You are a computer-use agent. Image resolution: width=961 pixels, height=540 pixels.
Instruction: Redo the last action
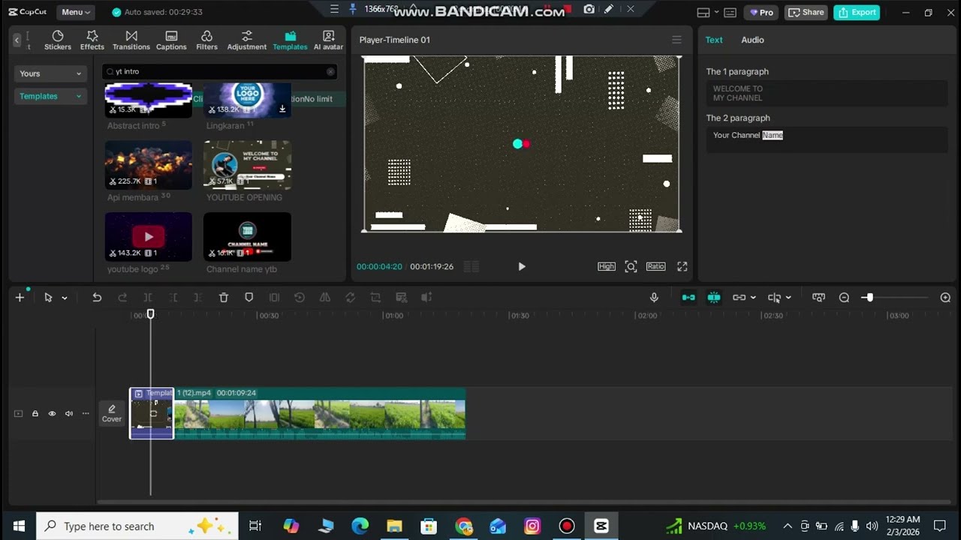pos(122,298)
